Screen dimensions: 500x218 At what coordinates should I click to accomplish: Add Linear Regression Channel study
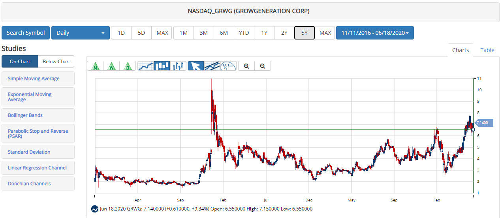point(38,168)
